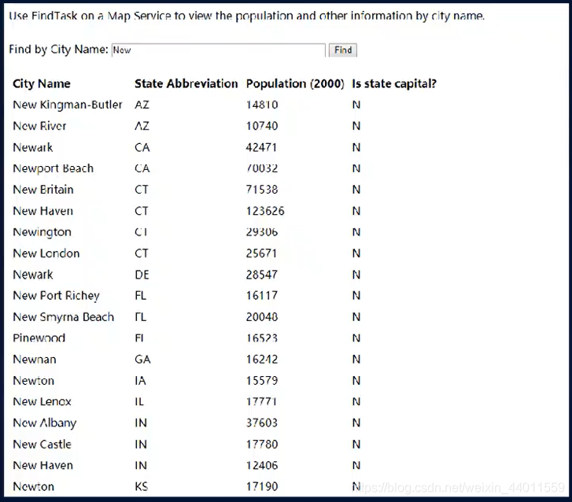The width and height of the screenshot is (572, 502).
Task: Click the New Port Richey entry
Action: pos(56,296)
